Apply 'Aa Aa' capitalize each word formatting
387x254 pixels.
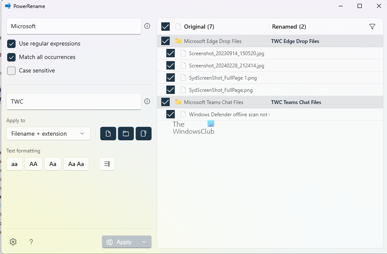[x=76, y=164]
